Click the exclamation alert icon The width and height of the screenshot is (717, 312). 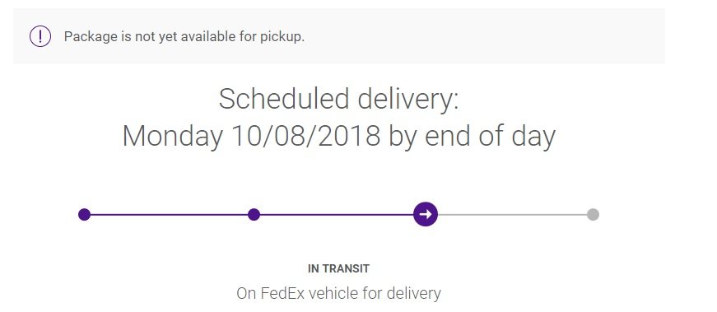(40, 36)
